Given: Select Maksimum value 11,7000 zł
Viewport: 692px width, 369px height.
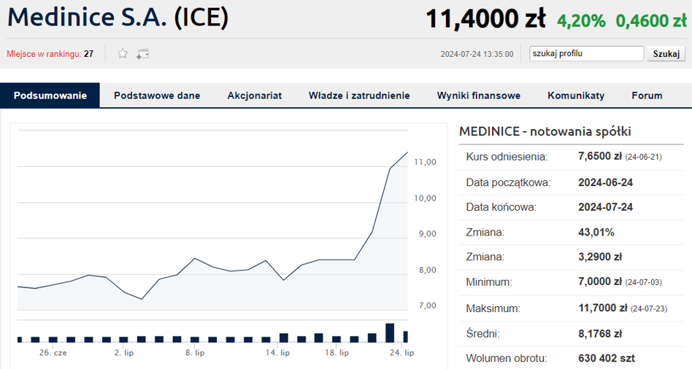Looking at the screenshot, I should tap(602, 308).
